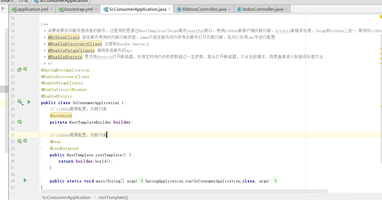The image size is (382, 200).
Task: Click the @EnableFeignClients link in Javadoc line 19
Action: tap(71, 51)
